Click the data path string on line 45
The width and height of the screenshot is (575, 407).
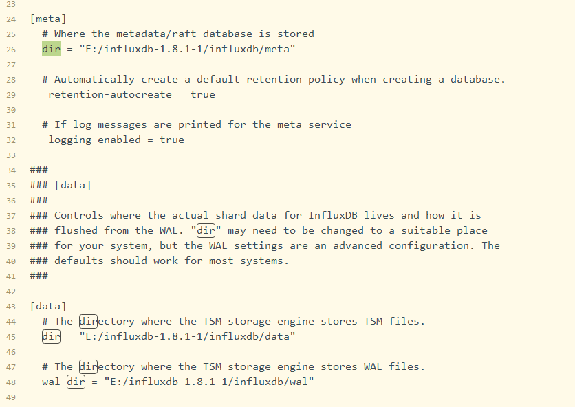[187, 336]
